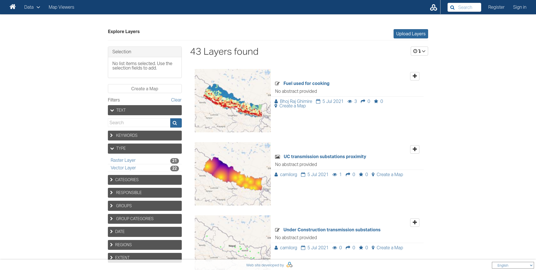Screen dimensions: 536x270
Task: Click the calendar icon on Fuel used for cooking
Action: [318, 101]
